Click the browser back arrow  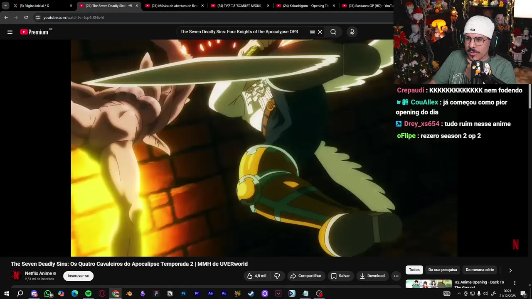[x=6, y=17]
